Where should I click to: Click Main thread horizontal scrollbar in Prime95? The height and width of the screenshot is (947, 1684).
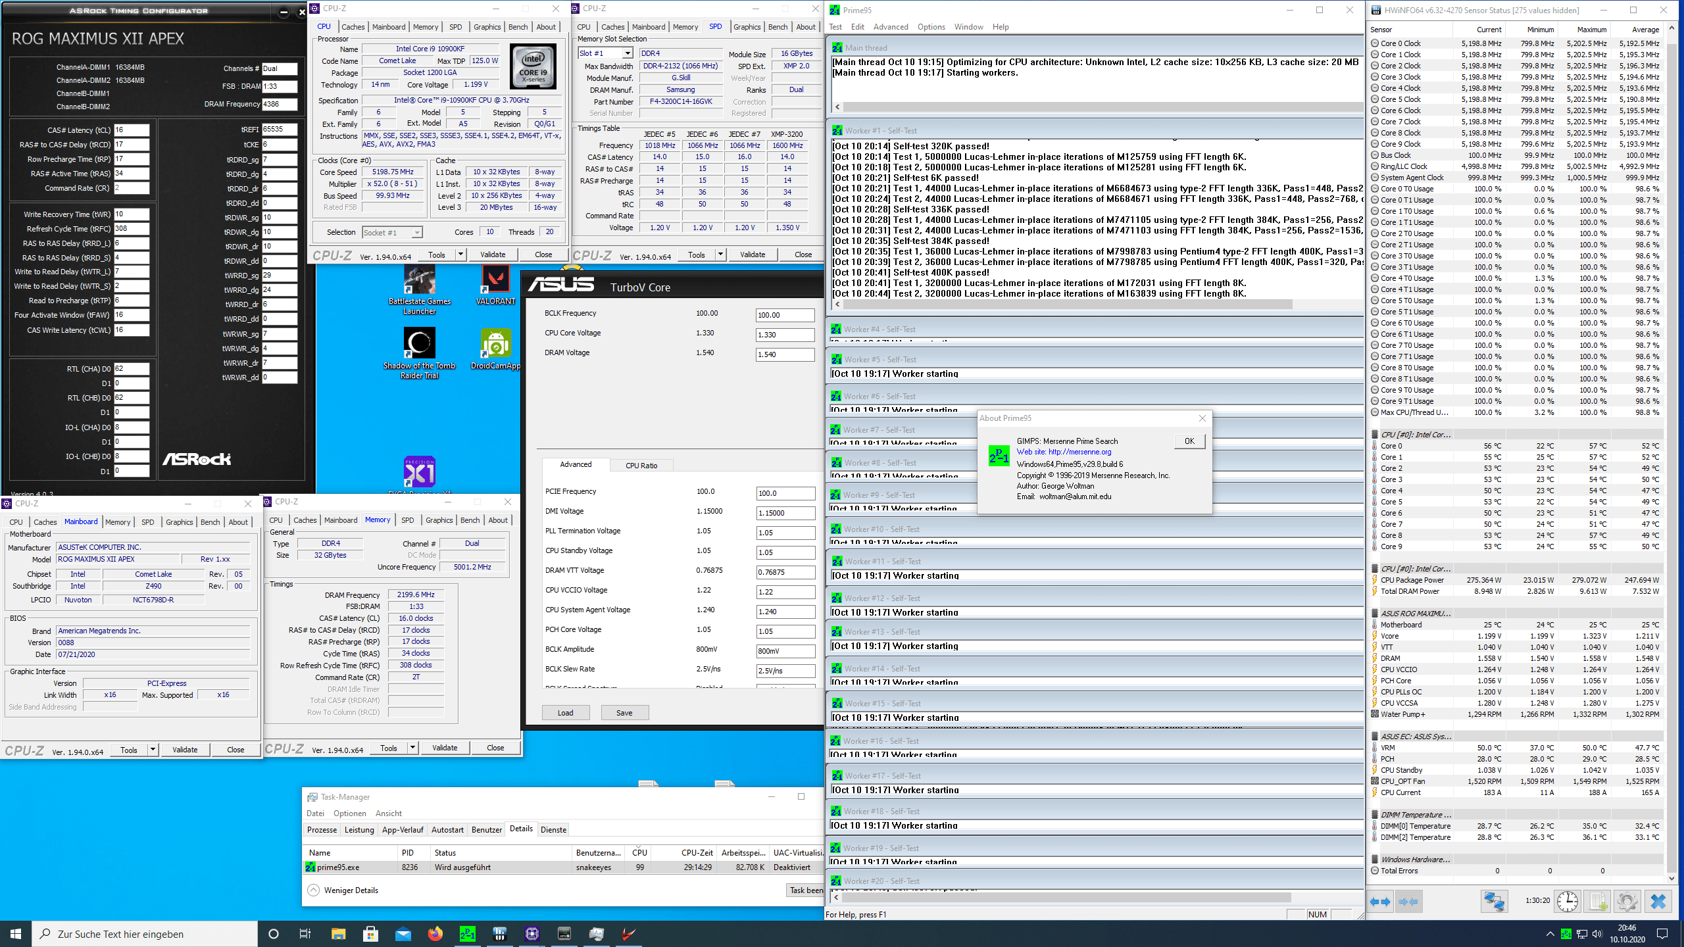[x=1099, y=107]
